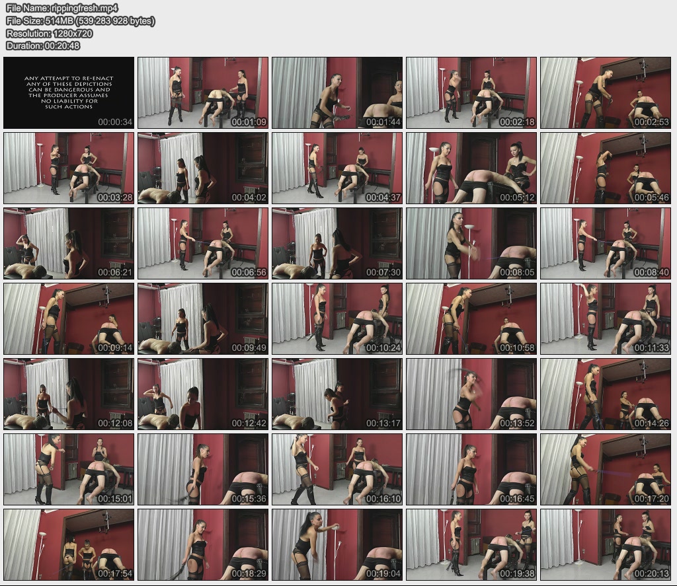Open the thumbnail marked 00:08:40
The width and height of the screenshot is (677, 586).
(x=605, y=243)
